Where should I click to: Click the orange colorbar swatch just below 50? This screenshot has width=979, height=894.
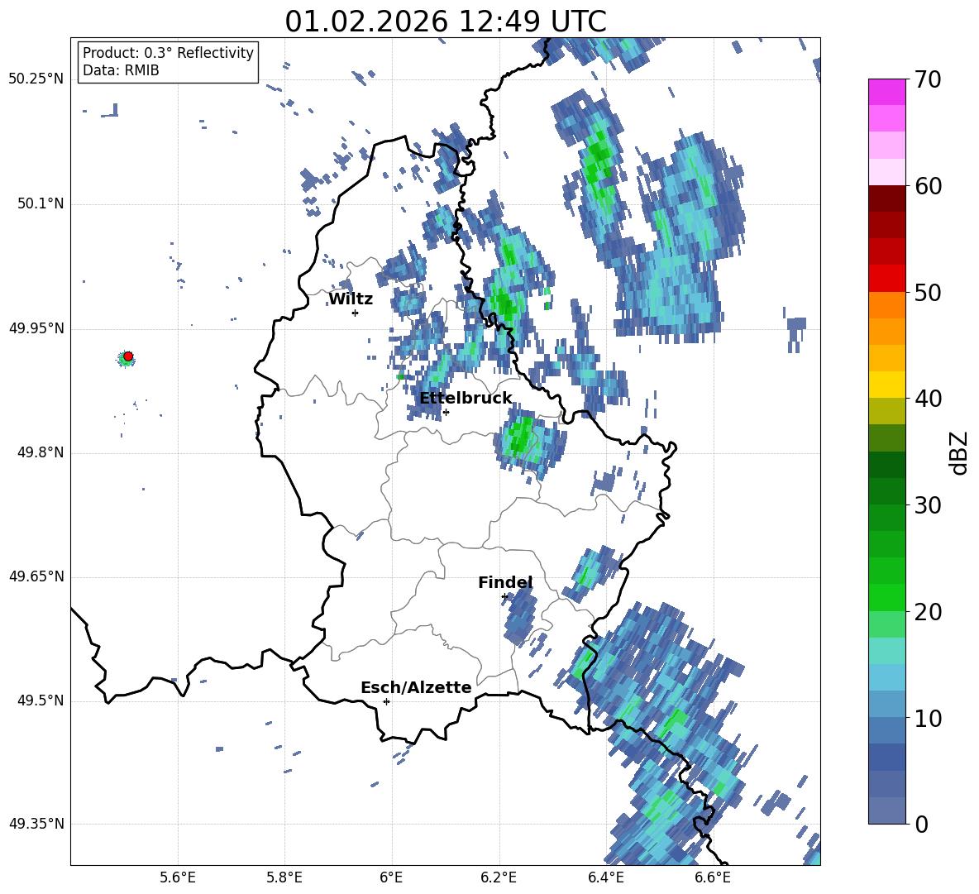(x=887, y=304)
